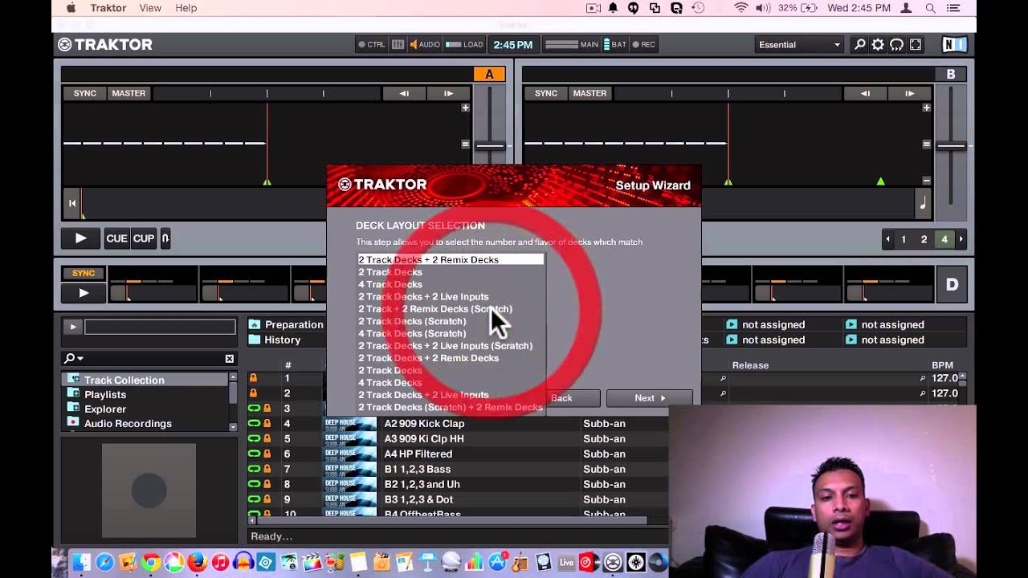Open Preferences via the gear icon
Image resolution: width=1028 pixels, height=578 pixels.
(x=879, y=45)
